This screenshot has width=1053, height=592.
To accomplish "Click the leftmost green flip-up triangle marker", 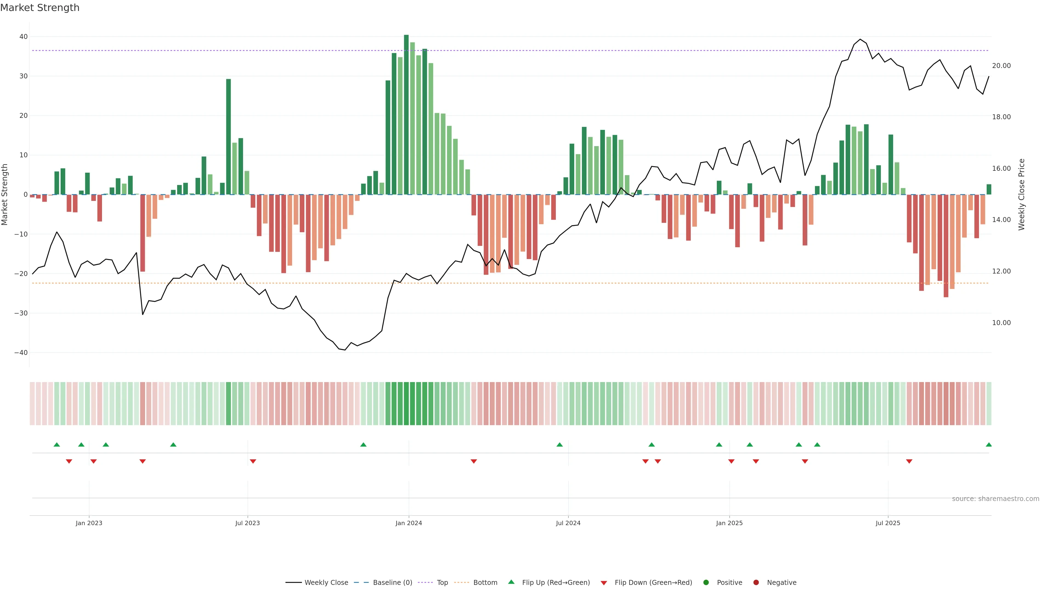I will click(57, 445).
